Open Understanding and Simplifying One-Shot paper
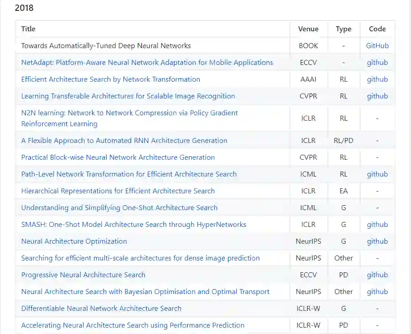Viewport: 411px width, 334px height. coord(119,208)
